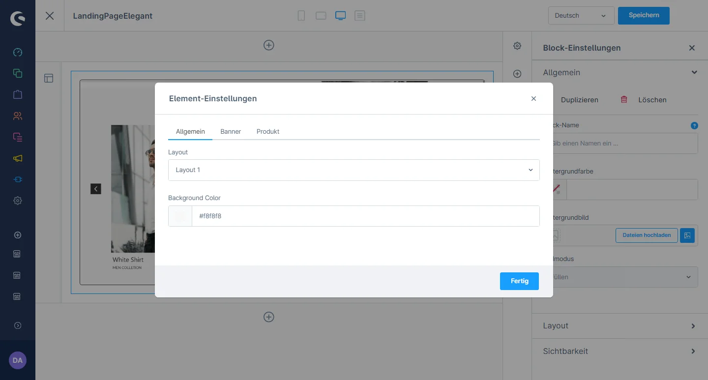Open the Deutsch language dropdown

pyautogui.click(x=581, y=16)
